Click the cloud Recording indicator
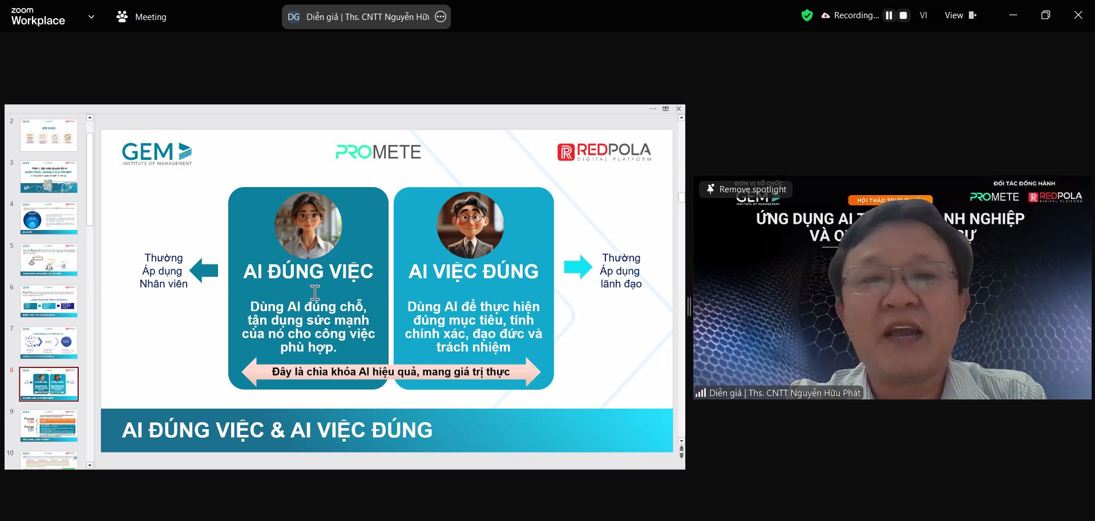The image size is (1095, 521). [850, 15]
